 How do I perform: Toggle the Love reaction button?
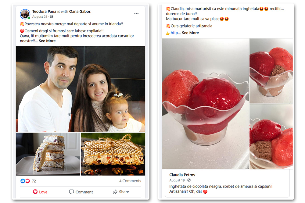tap(40, 192)
